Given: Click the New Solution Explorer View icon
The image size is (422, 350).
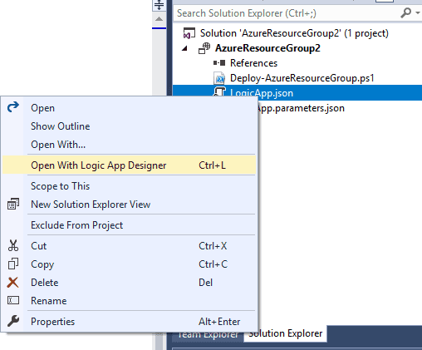Looking at the screenshot, I should pos(13,204).
